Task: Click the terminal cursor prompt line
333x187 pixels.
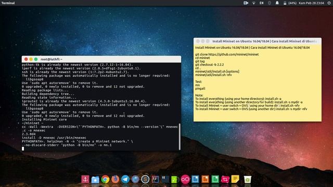Action: pos(23,149)
